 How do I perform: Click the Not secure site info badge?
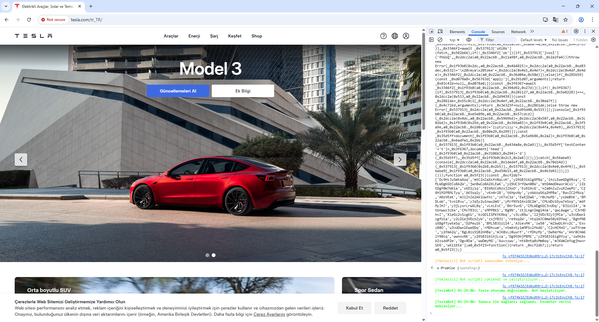coord(53,20)
